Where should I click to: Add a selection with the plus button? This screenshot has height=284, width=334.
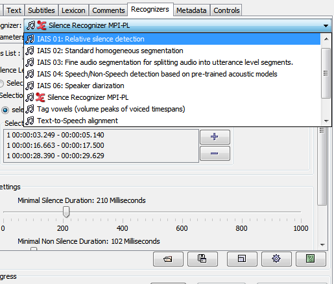(215, 137)
